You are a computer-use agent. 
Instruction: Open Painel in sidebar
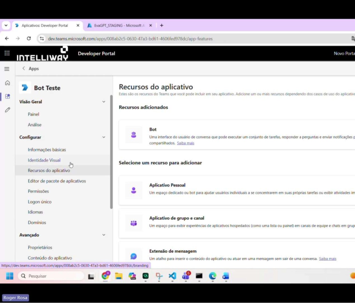coord(33,114)
